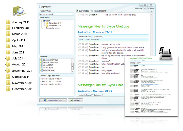This screenshot has height=131, width=183.
Task: Collapse the Local node in Log Folders
Action: click(42, 21)
